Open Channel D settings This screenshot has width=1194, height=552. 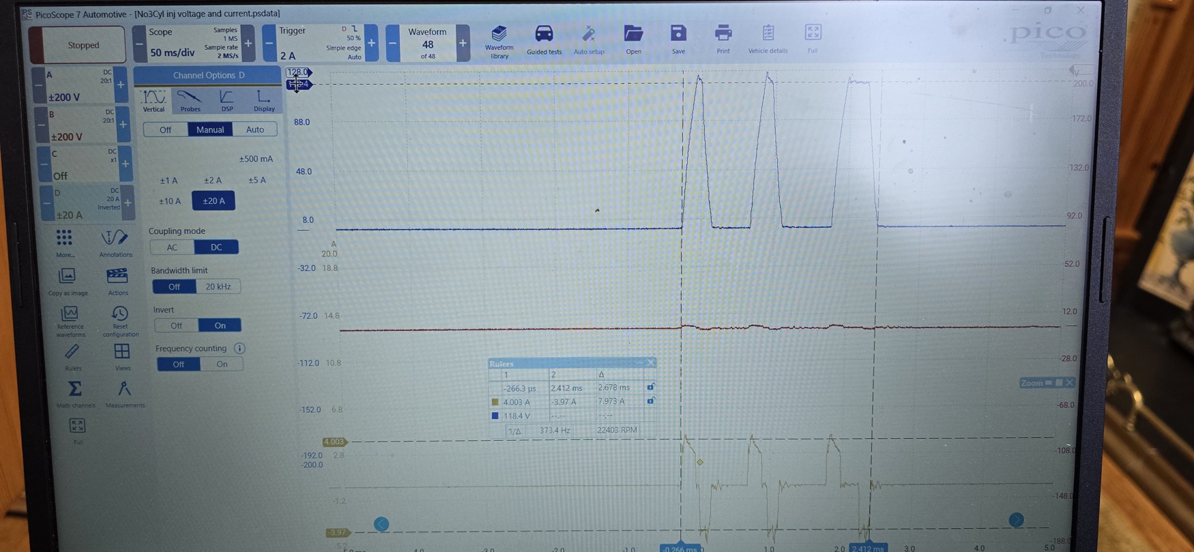click(87, 203)
